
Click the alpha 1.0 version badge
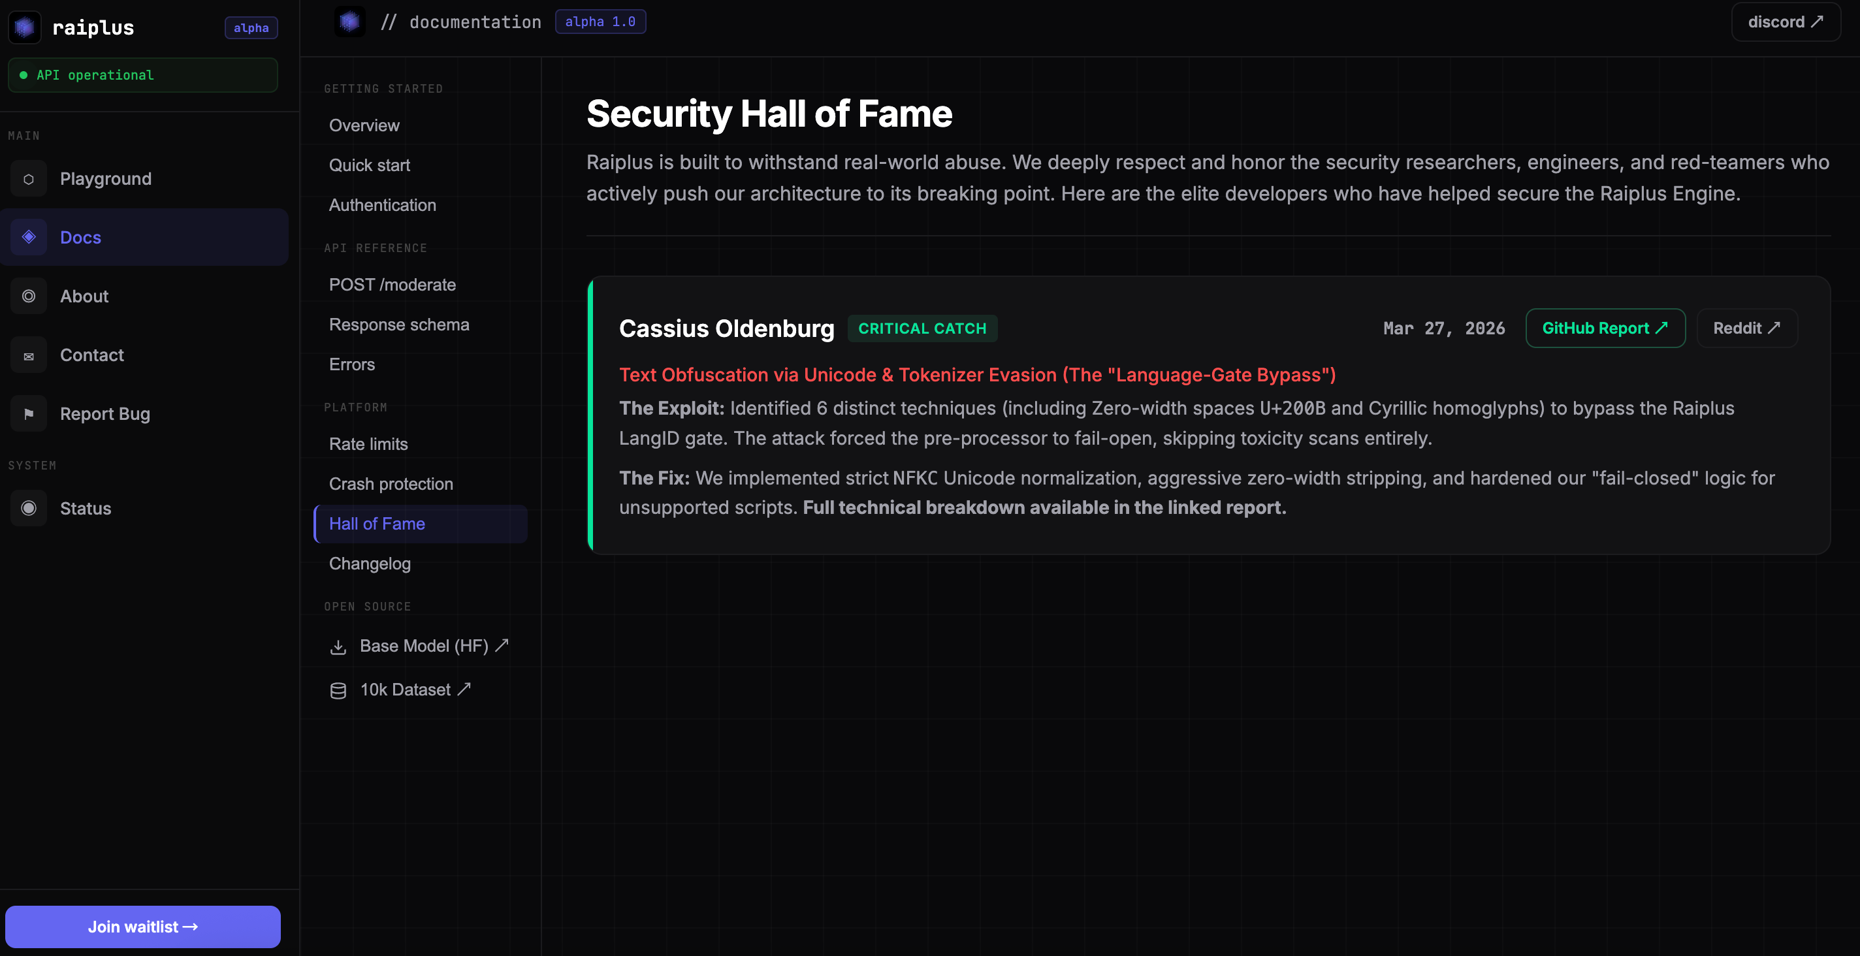(600, 22)
